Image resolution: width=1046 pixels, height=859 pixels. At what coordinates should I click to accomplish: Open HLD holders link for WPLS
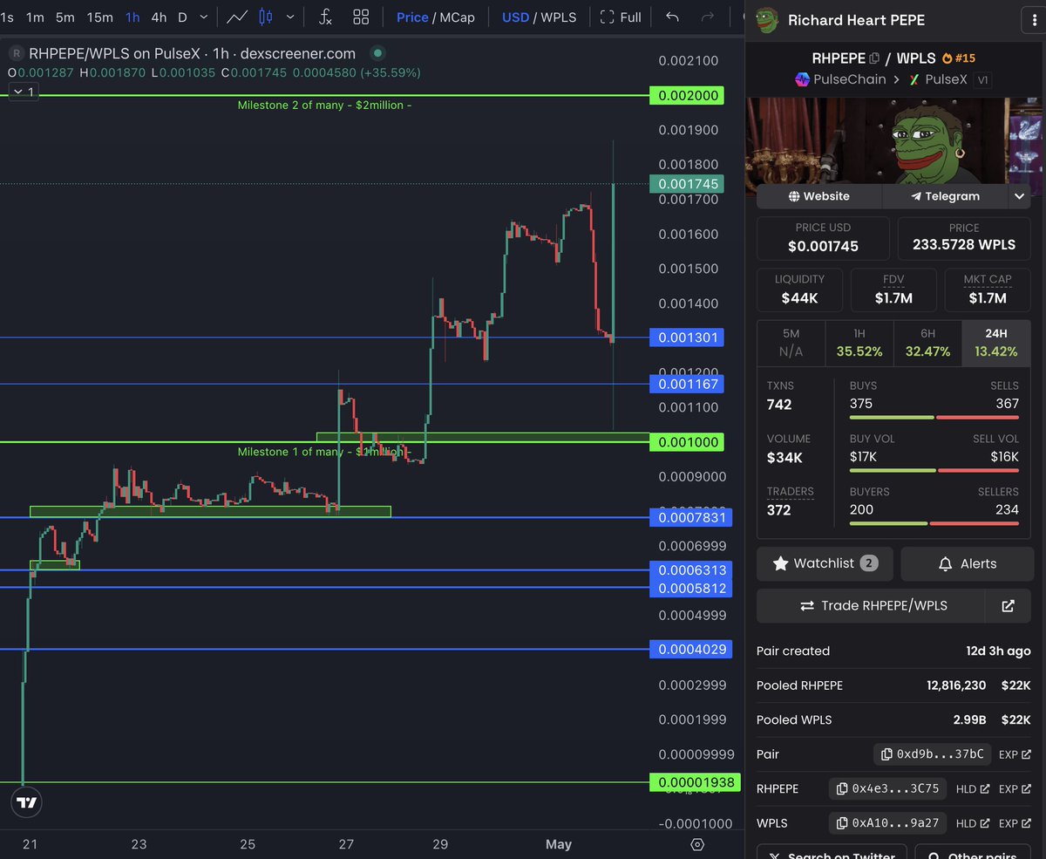point(973,822)
